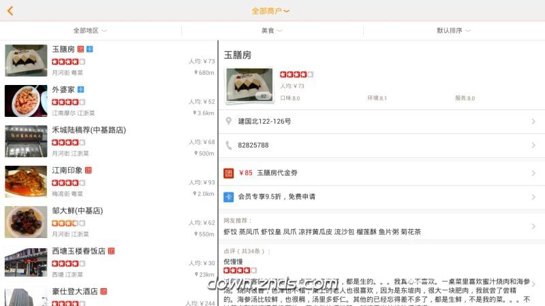Click the 西塘玉楼春饭店 thumbnail
This screenshot has width=545, height=306.
pyautogui.click(x=26, y=262)
